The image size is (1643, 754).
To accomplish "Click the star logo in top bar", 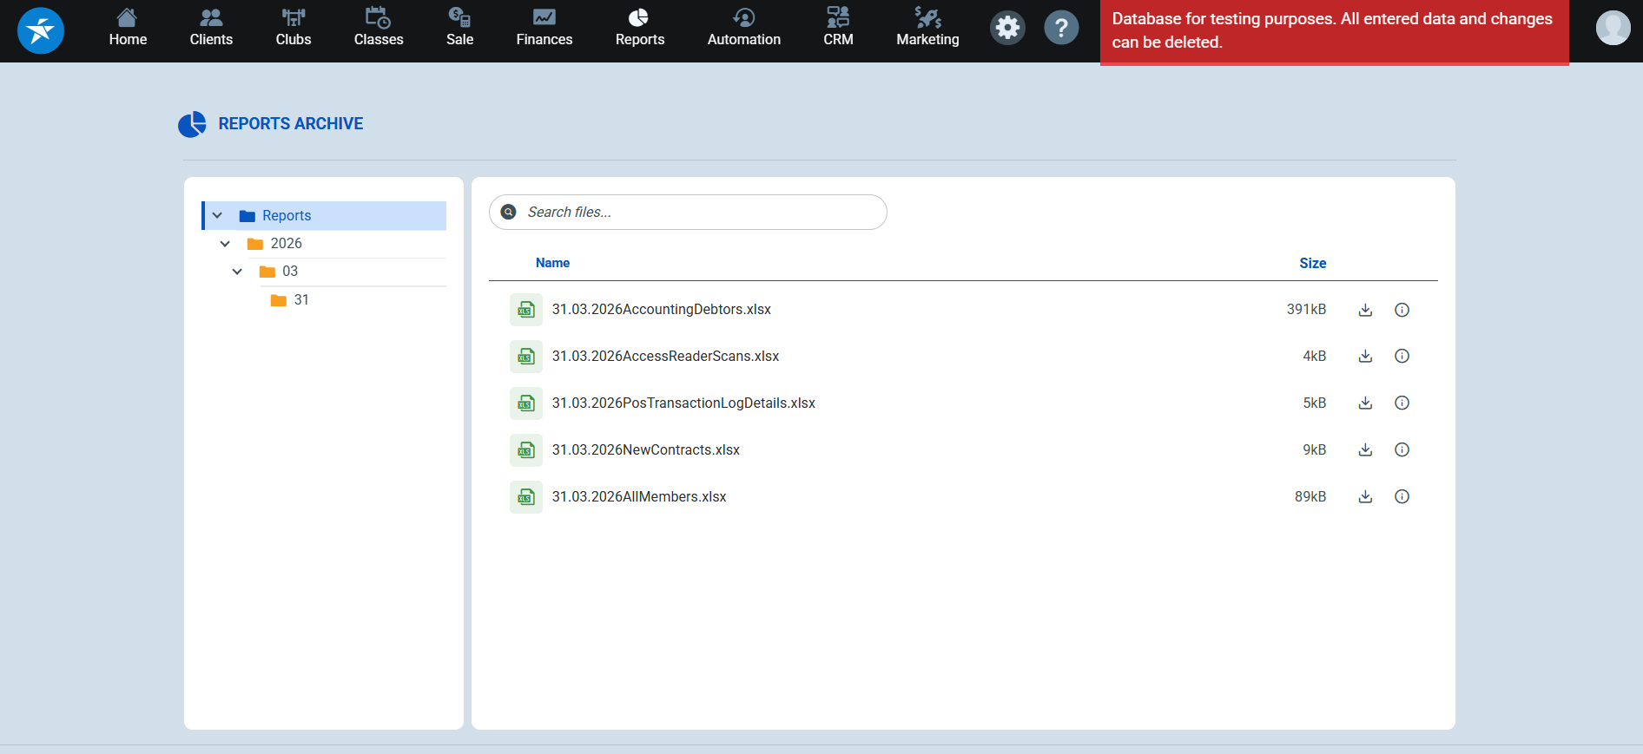I will (41, 30).
